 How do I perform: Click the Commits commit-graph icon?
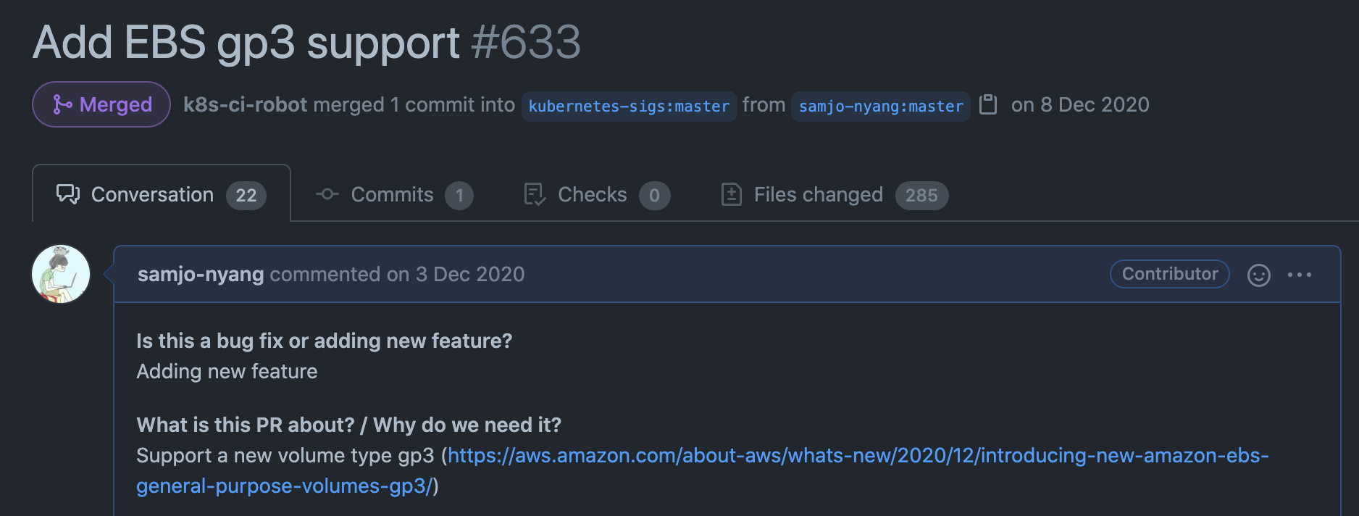[x=326, y=194]
